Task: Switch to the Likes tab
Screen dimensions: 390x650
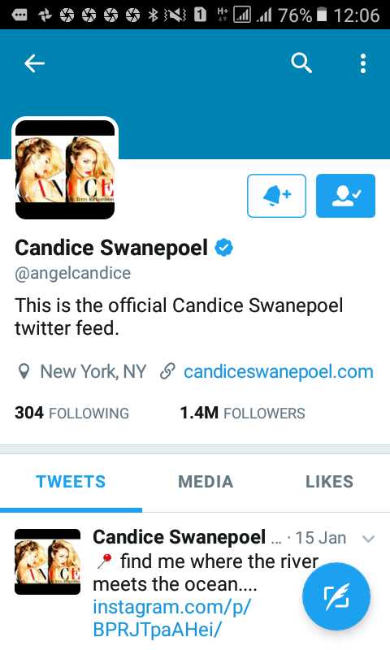Action: point(330,482)
